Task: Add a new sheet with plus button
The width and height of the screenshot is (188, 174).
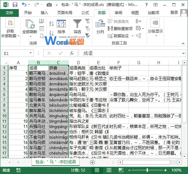Action: (x=92, y=162)
